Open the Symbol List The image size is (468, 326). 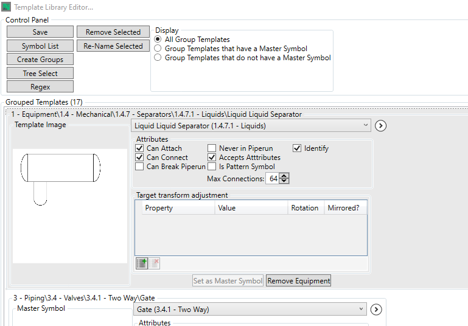pyautogui.click(x=40, y=46)
